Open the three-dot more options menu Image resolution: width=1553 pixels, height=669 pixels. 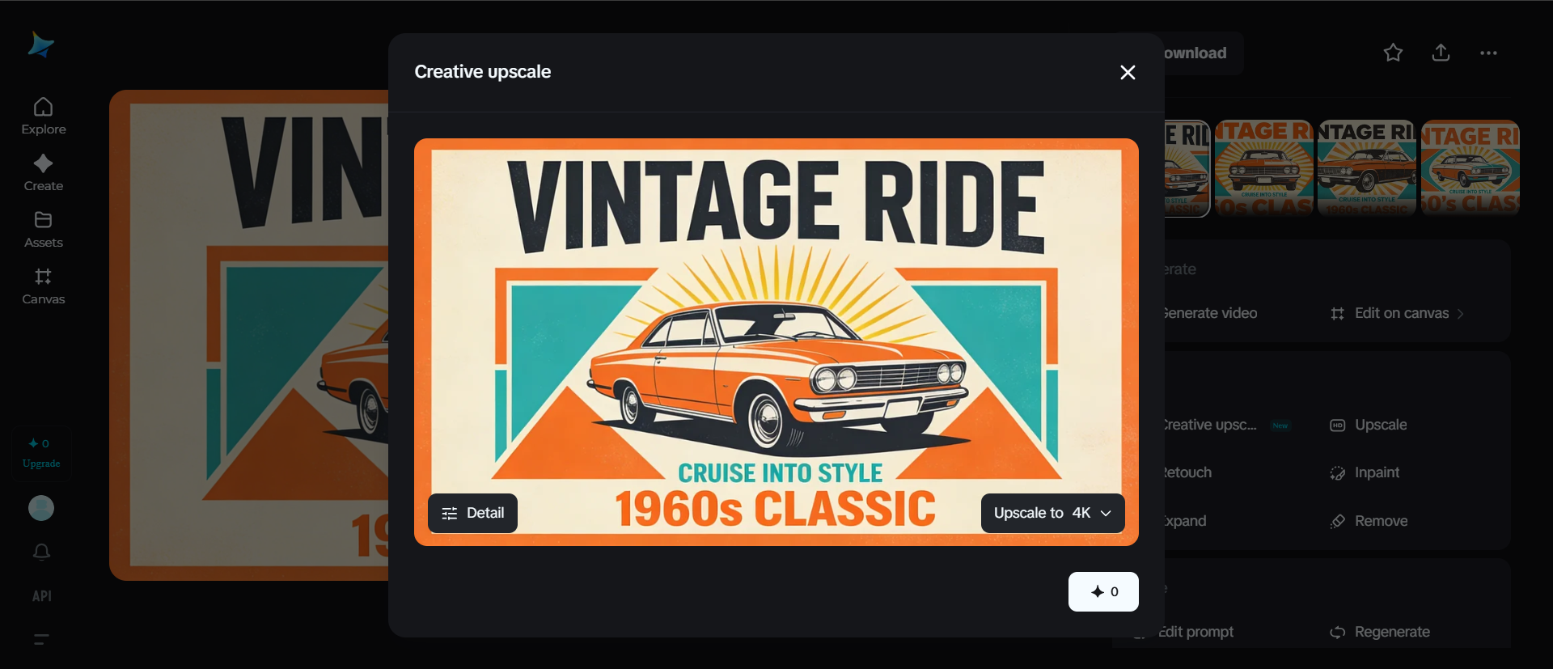pyautogui.click(x=1488, y=53)
